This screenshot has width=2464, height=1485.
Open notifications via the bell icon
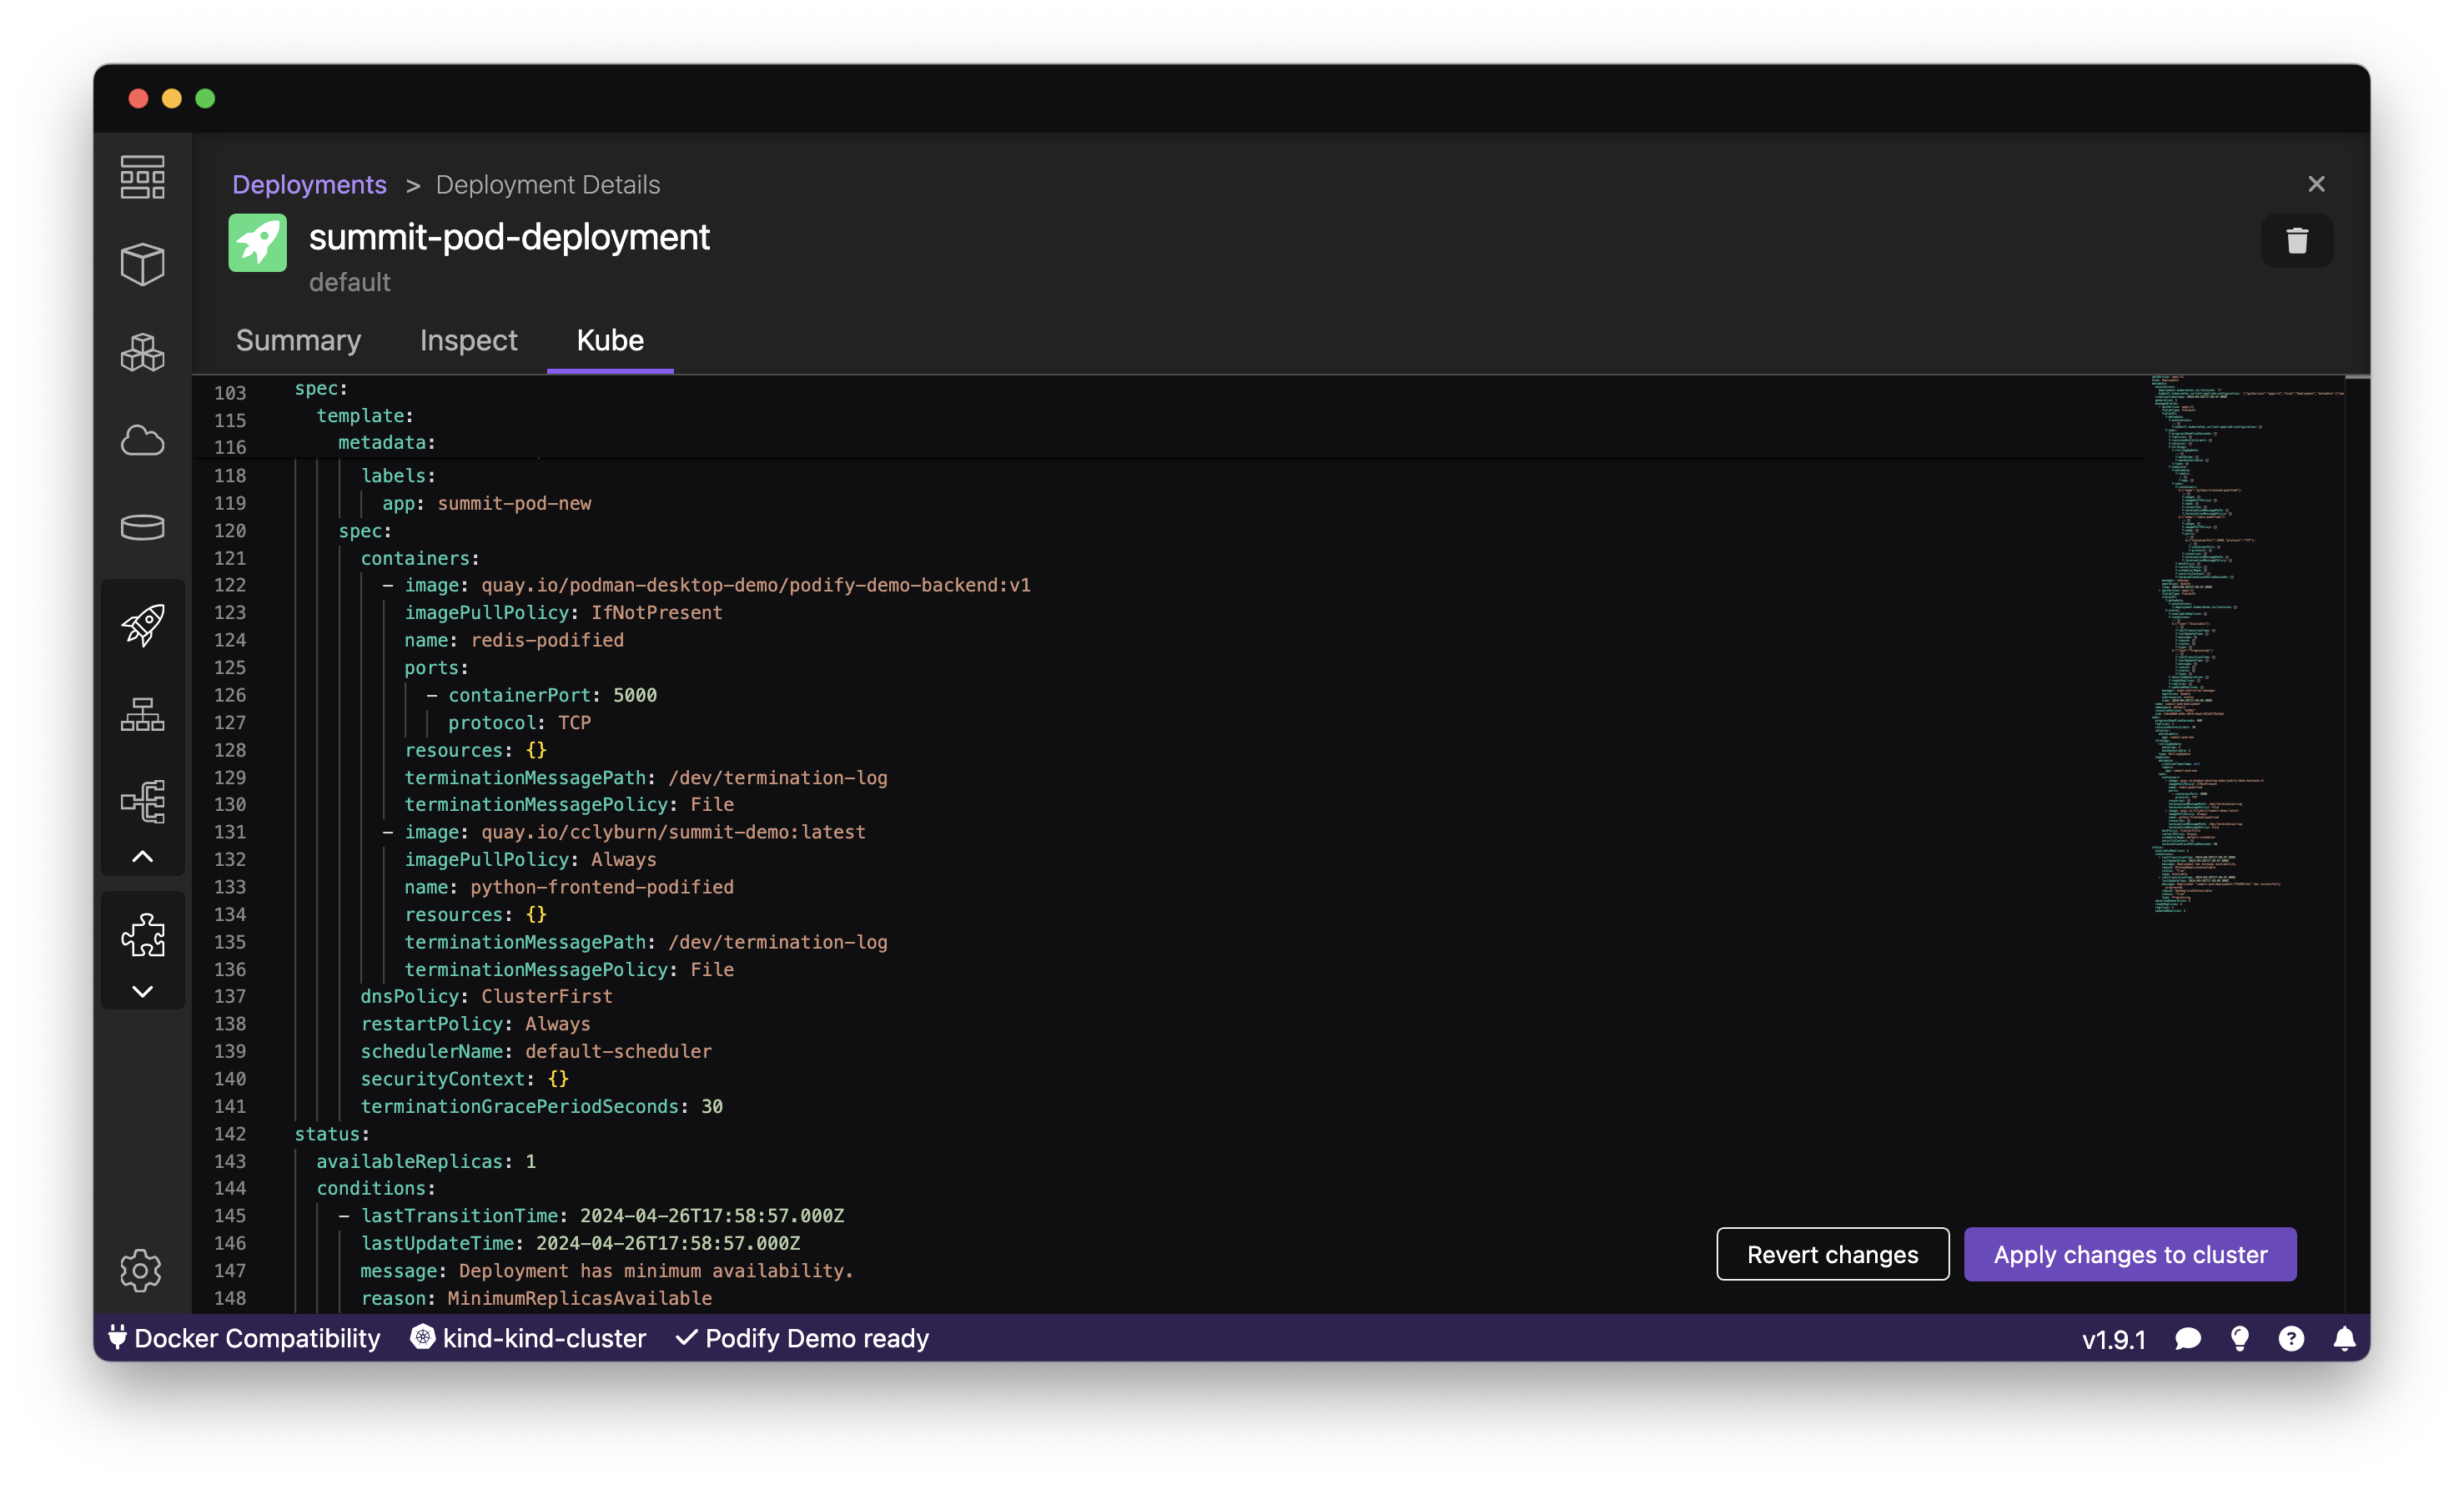point(2344,1339)
